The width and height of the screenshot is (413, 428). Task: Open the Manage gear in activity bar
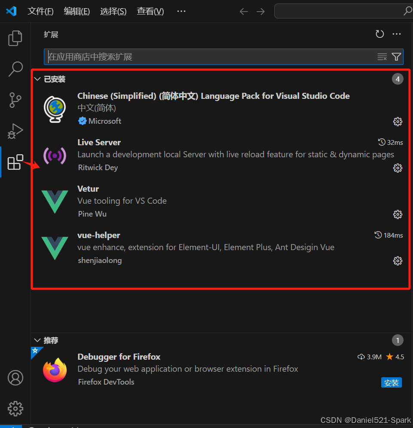[15, 409]
